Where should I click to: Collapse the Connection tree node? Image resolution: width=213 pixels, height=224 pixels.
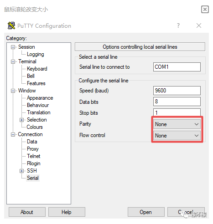pos(13,134)
